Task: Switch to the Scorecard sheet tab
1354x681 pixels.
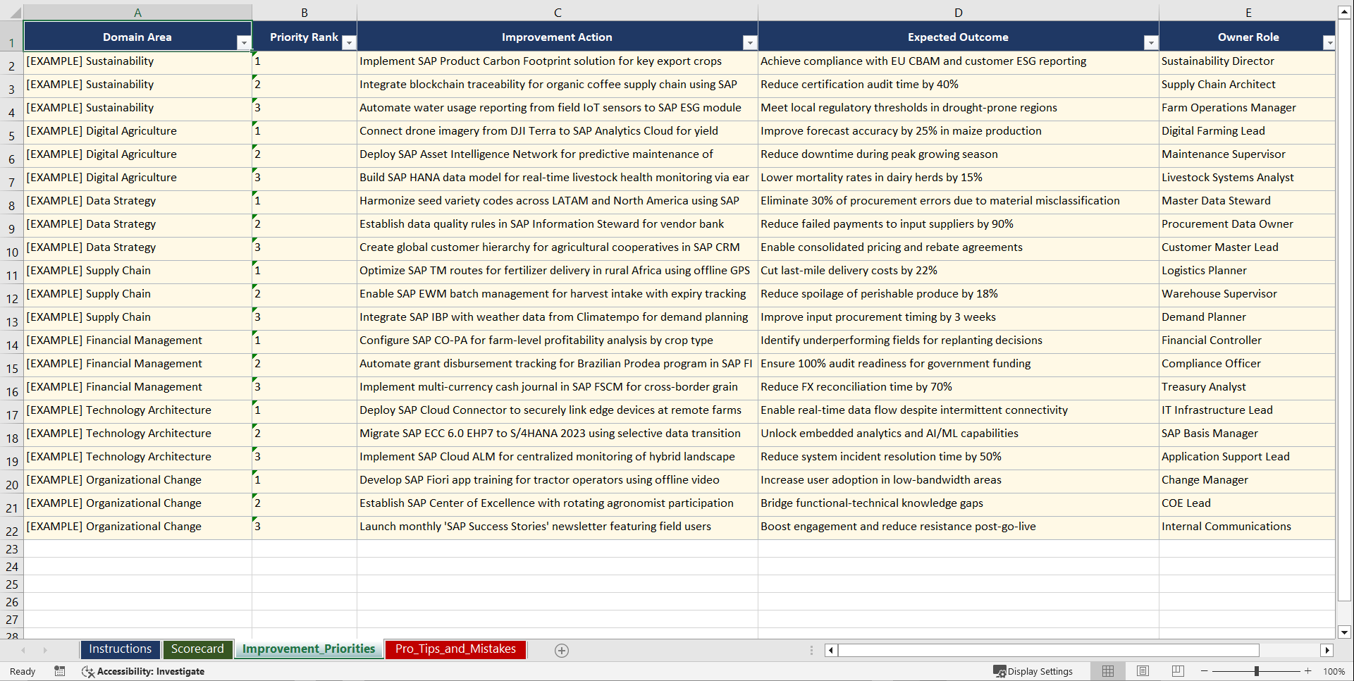Action: [197, 649]
